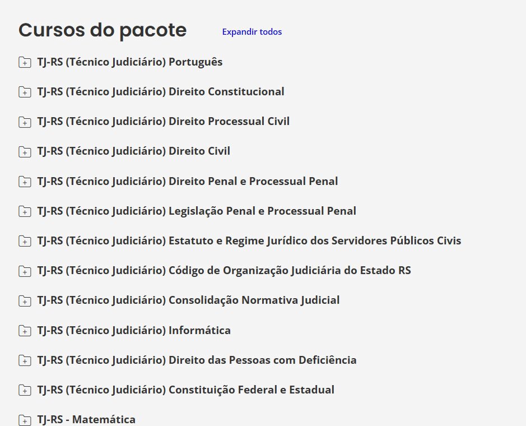Viewport: 526px width, 426px height.
Task: Expand Constituição Federal e Estadual course
Action: click(185, 390)
